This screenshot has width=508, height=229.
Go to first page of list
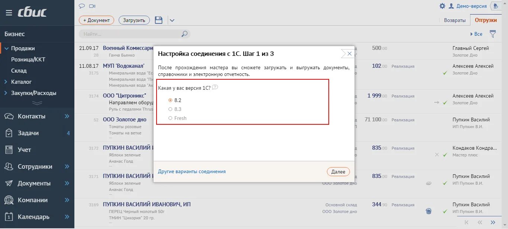[x=467, y=222]
